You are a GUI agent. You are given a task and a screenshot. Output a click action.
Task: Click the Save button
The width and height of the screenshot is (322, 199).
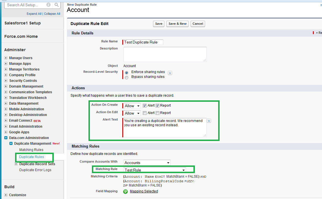159,24
